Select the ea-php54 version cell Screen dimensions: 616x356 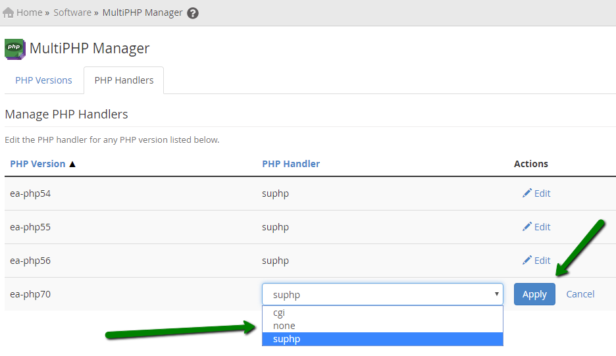pos(30,193)
